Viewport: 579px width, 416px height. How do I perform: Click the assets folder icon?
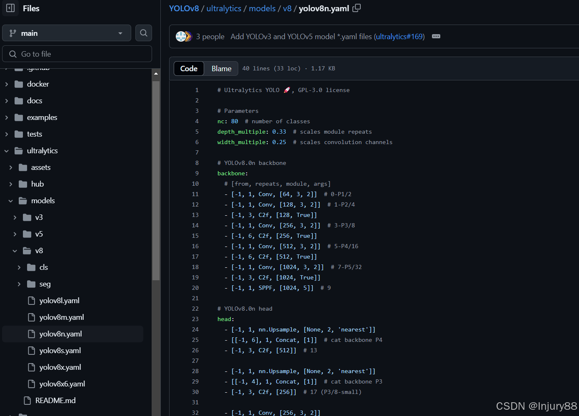(23, 167)
